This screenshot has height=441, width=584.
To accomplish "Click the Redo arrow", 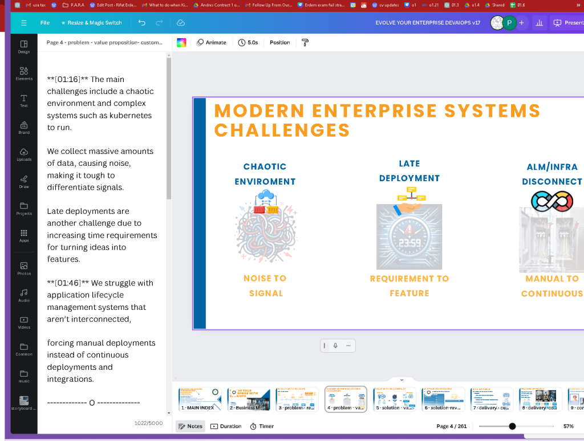I will [x=159, y=23].
